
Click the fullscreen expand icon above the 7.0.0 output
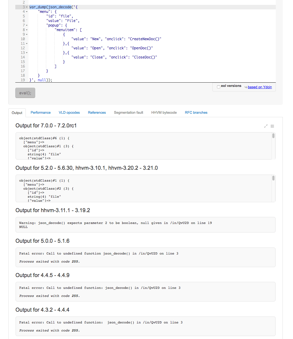pyautogui.click(x=266, y=126)
